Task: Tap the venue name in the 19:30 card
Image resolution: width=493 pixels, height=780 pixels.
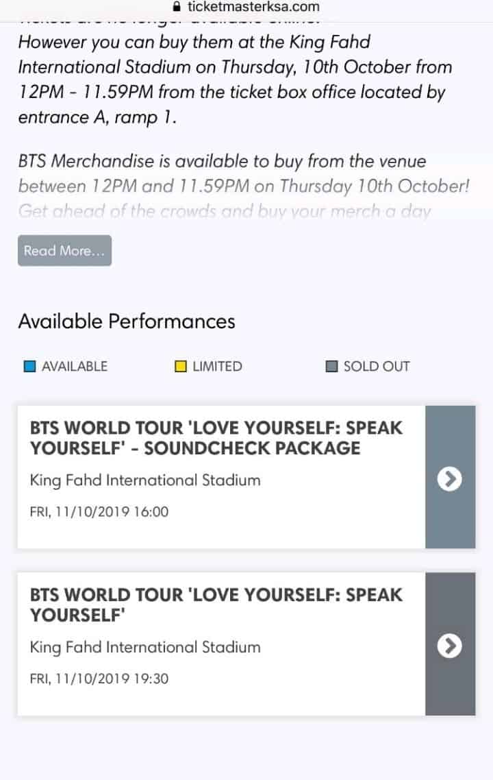Action: coord(145,647)
